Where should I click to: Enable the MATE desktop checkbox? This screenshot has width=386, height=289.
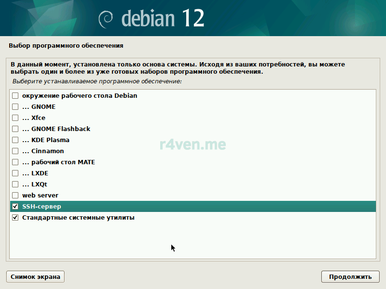(15, 162)
